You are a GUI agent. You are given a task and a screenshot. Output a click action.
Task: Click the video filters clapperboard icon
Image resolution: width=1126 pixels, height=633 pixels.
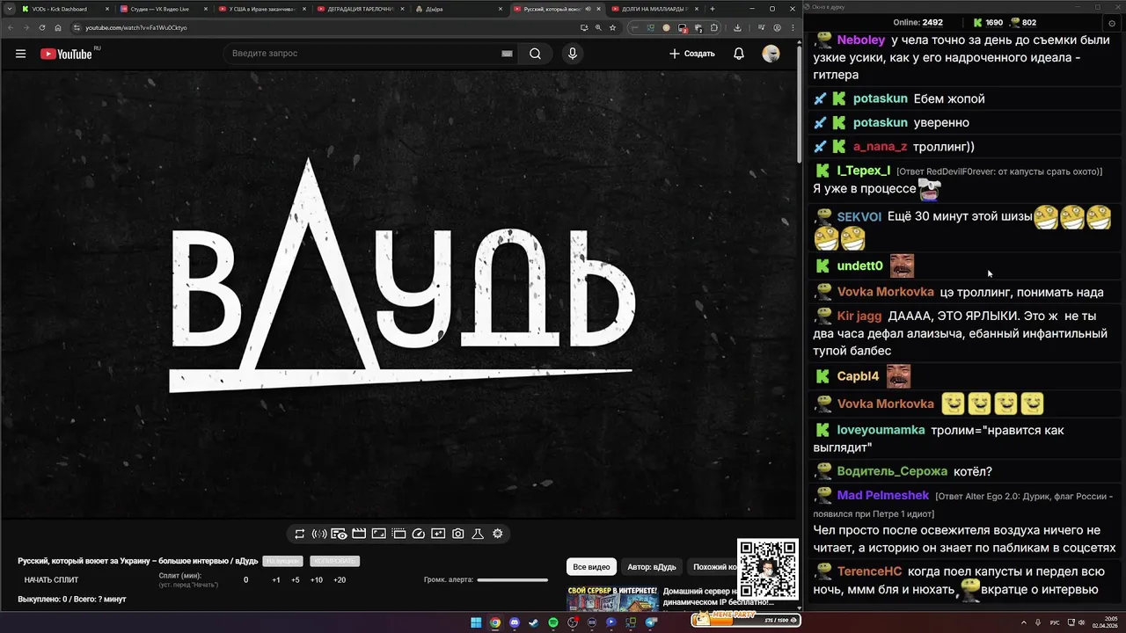click(359, 534)
